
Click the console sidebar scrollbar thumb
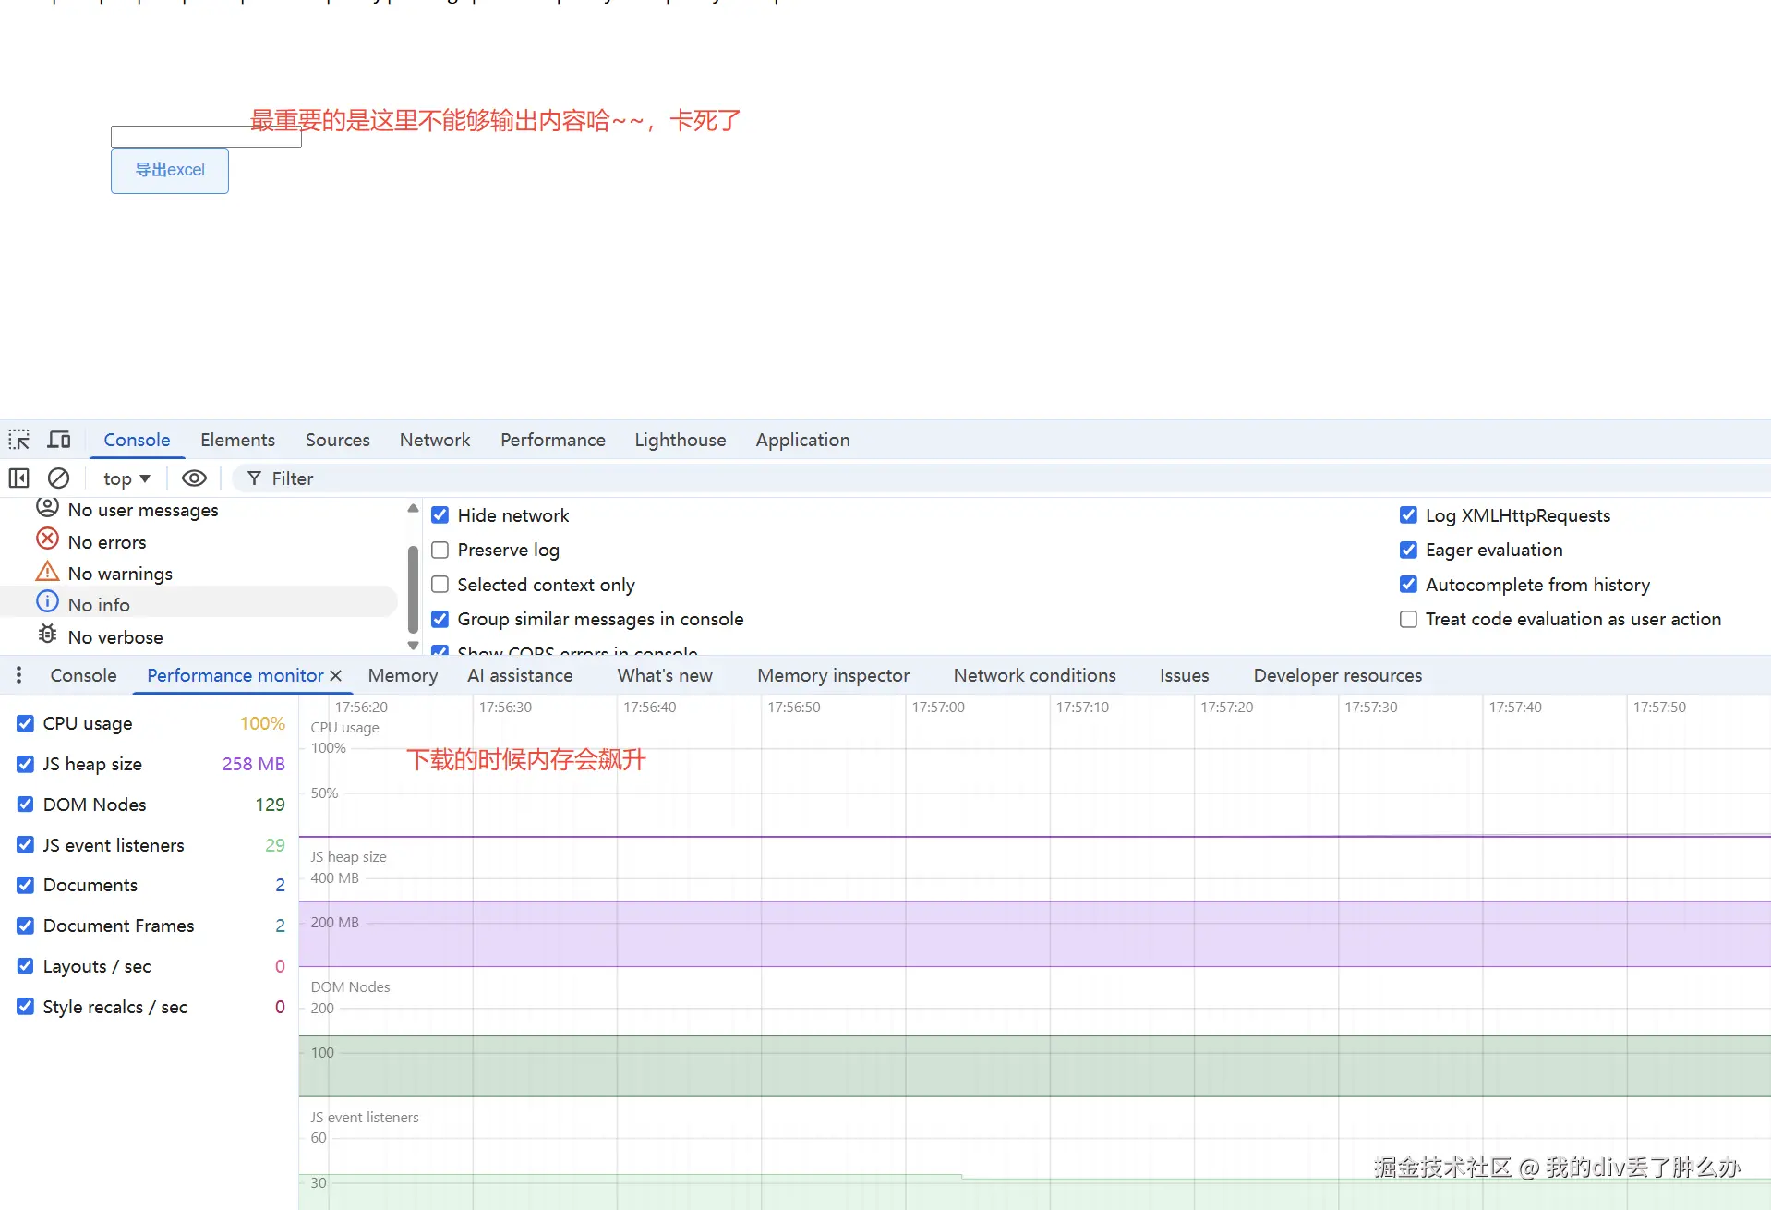tap(413, 589)
